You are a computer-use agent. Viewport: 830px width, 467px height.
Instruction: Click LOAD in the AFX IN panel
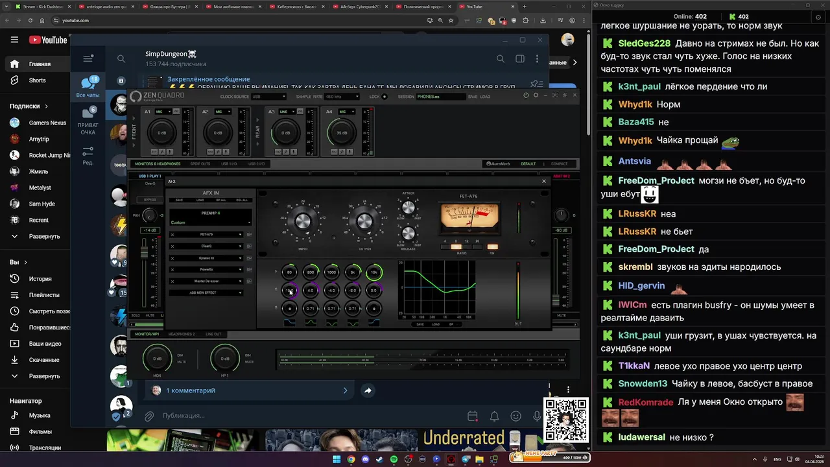tap(200, 200)
